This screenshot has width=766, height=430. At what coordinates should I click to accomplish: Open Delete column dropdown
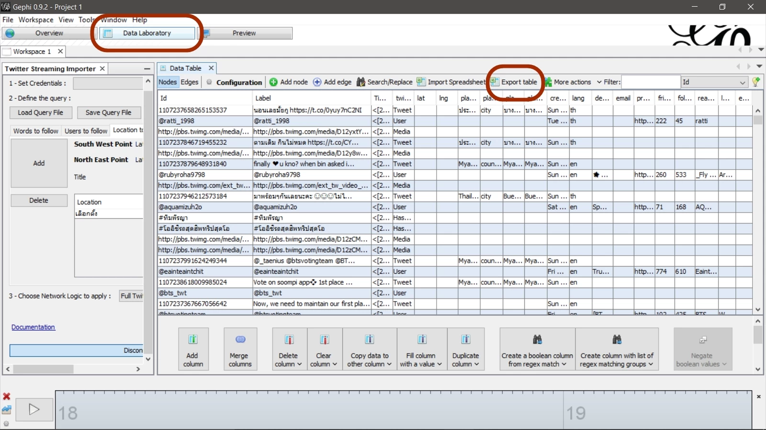click(x=289, y=349)
